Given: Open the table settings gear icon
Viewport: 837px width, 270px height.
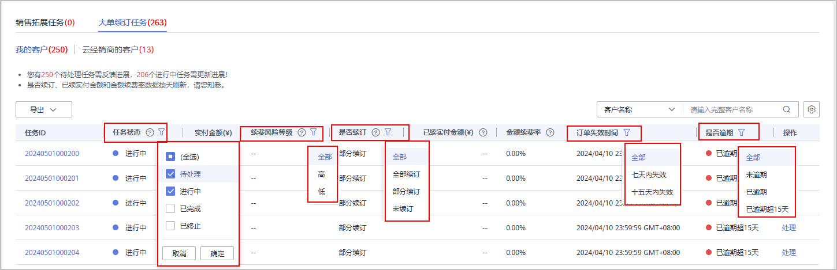Looking at the screenshot, I should click(812, 109).
